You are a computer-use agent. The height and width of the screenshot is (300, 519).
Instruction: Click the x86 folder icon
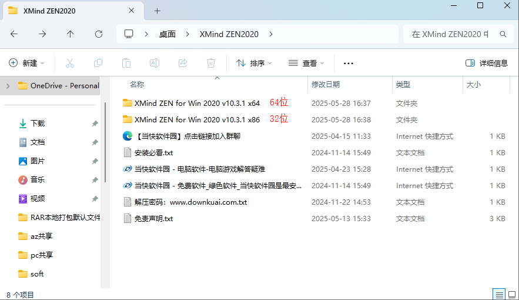click(x=128, y=119)
